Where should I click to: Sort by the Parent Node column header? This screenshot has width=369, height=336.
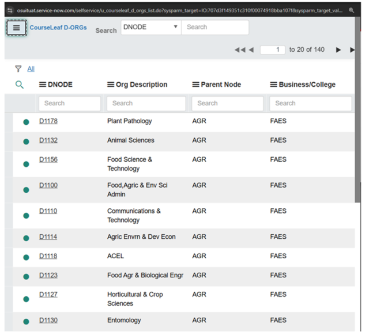221,85
